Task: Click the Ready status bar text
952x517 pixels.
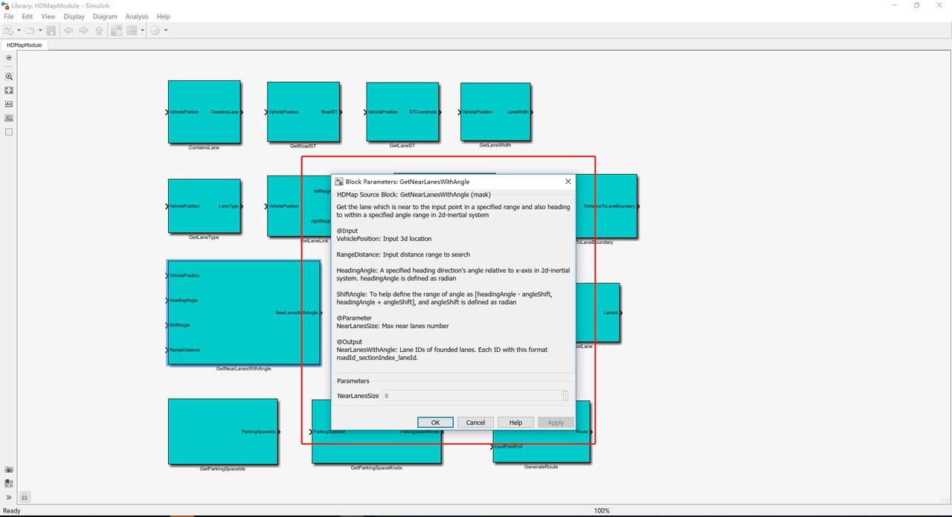Action: click(x=12, y=510)
